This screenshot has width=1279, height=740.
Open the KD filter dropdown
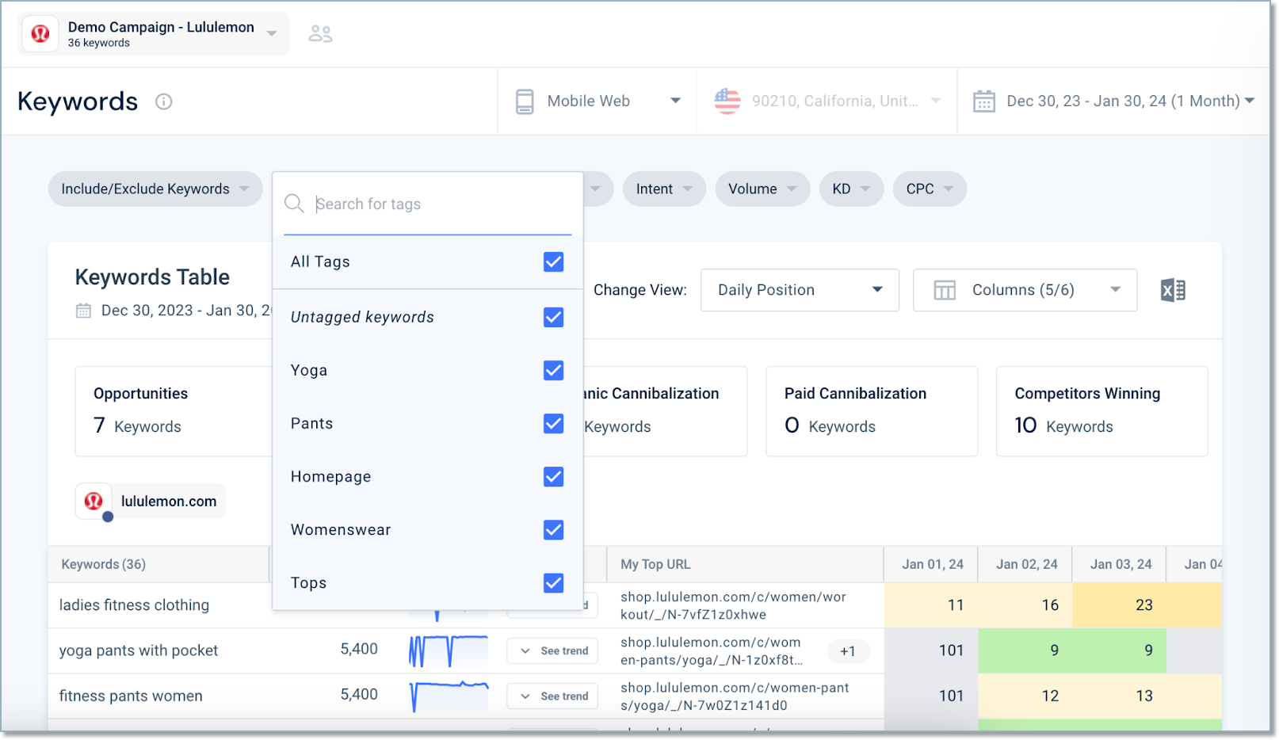[851, 189]
